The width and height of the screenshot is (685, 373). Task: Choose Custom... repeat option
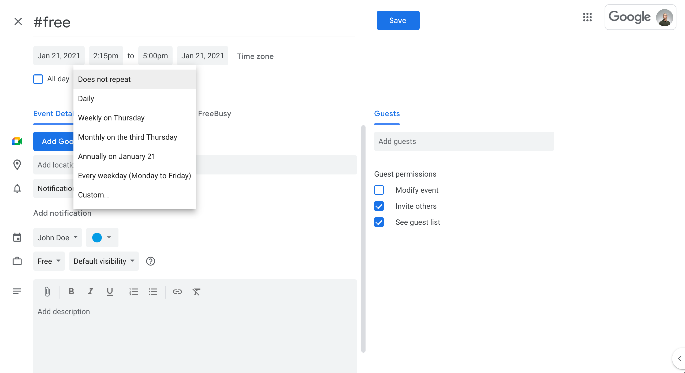pos(94,195)
